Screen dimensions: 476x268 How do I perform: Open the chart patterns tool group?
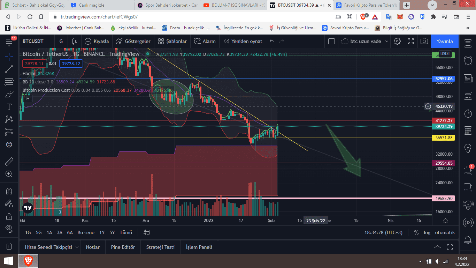click(9, 119)
